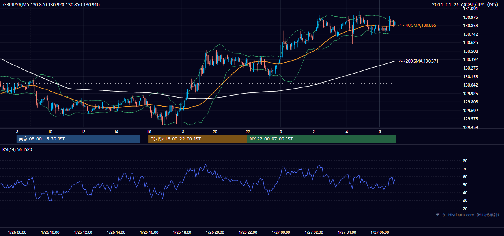The image size is (504, 236).
Task: Click the 200 SMA 130.371 label
Action: [x=418, y=61]
